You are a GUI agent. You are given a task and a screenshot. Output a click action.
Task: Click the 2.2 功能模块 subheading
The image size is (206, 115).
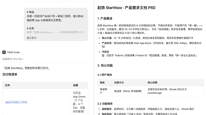click(x=105, y=104)
